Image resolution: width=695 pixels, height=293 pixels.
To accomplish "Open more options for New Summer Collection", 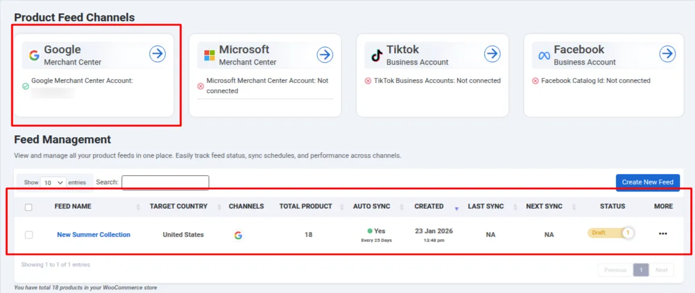I will 663,234.
